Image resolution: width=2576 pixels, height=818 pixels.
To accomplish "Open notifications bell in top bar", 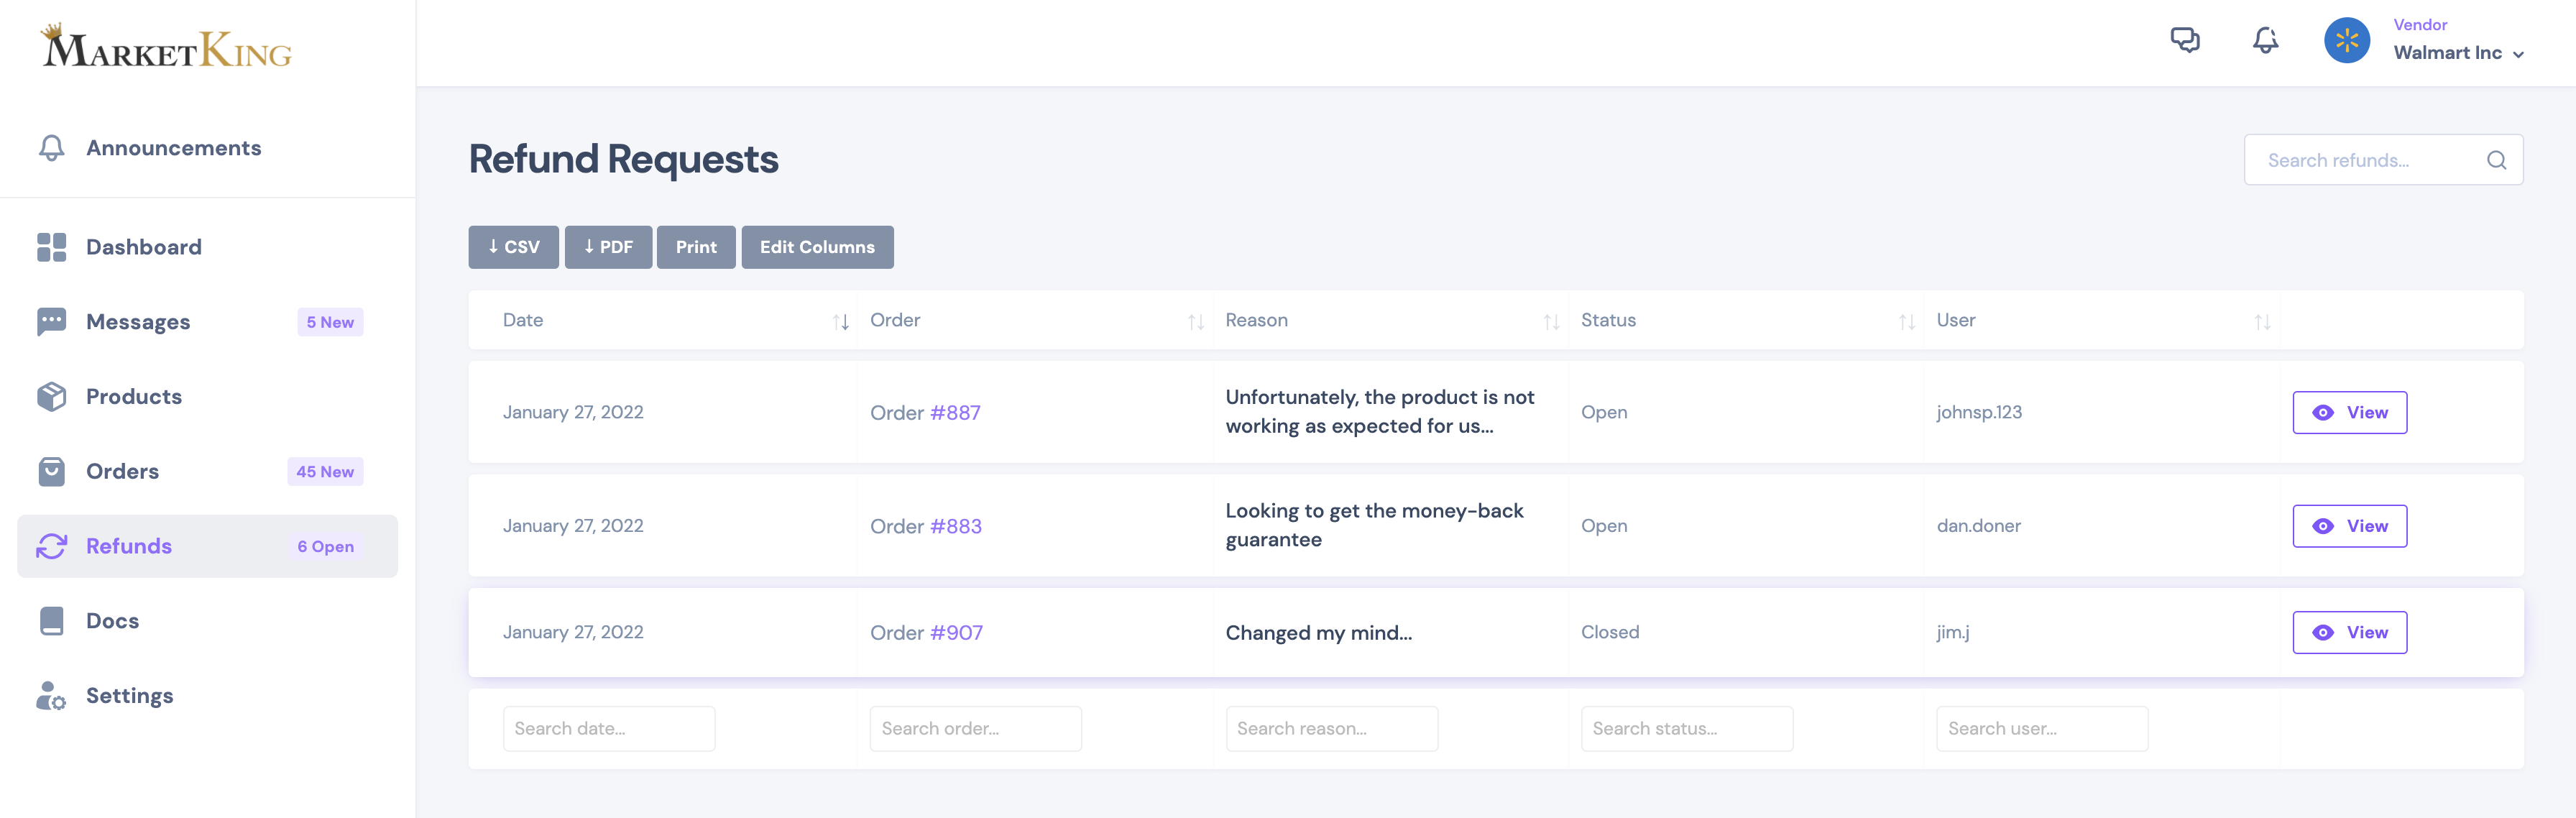I will coord(2265,41).
